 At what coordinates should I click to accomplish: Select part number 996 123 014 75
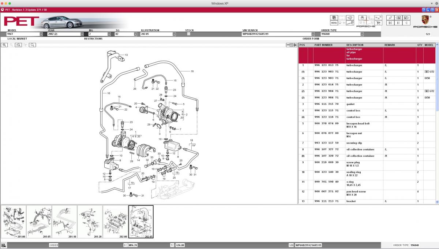[326, 85]
